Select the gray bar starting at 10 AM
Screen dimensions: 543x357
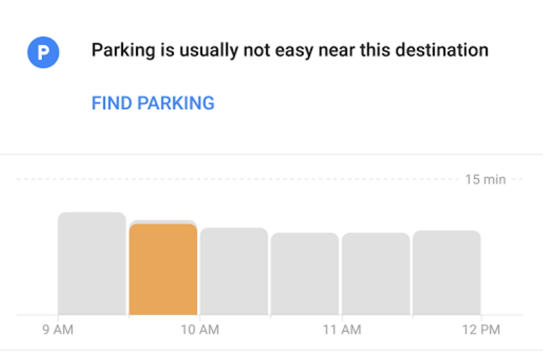click(x=234, y=271)
